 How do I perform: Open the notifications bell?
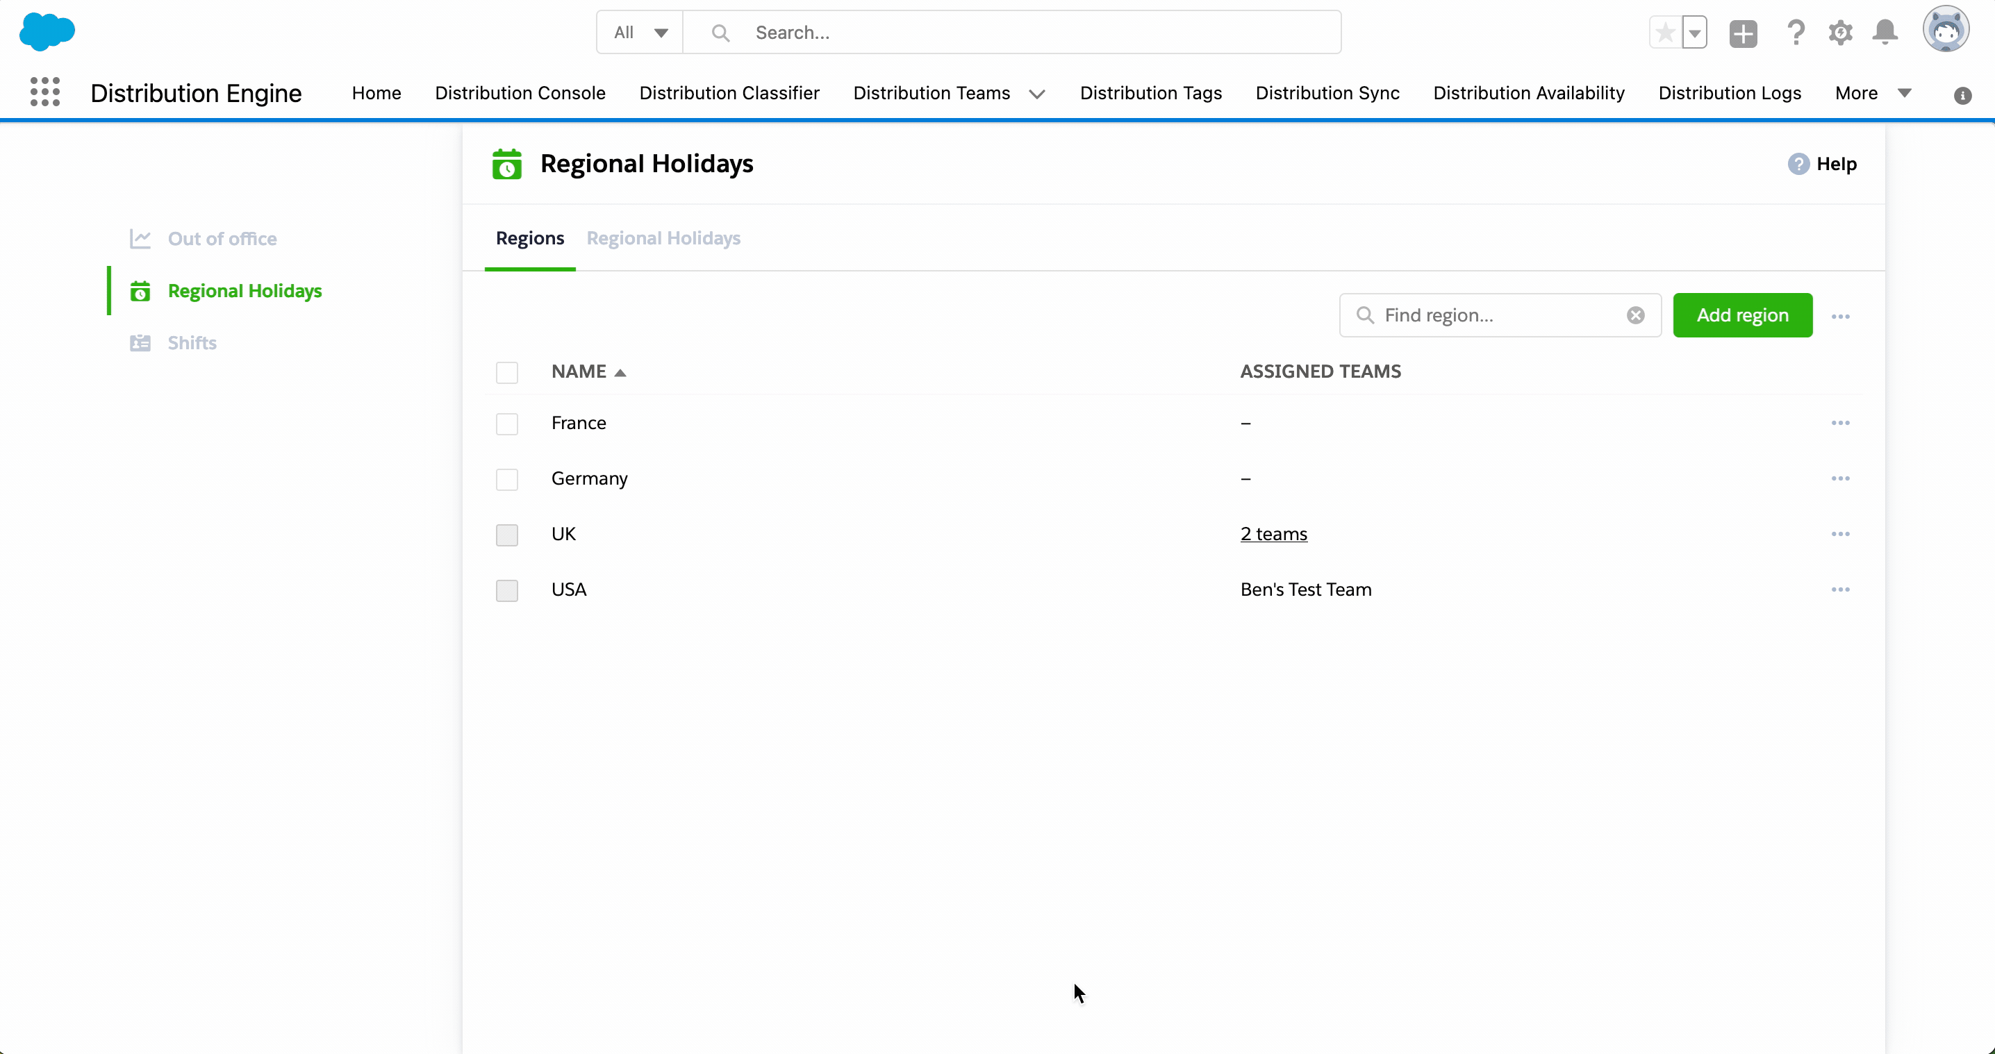pos(1885,33)
